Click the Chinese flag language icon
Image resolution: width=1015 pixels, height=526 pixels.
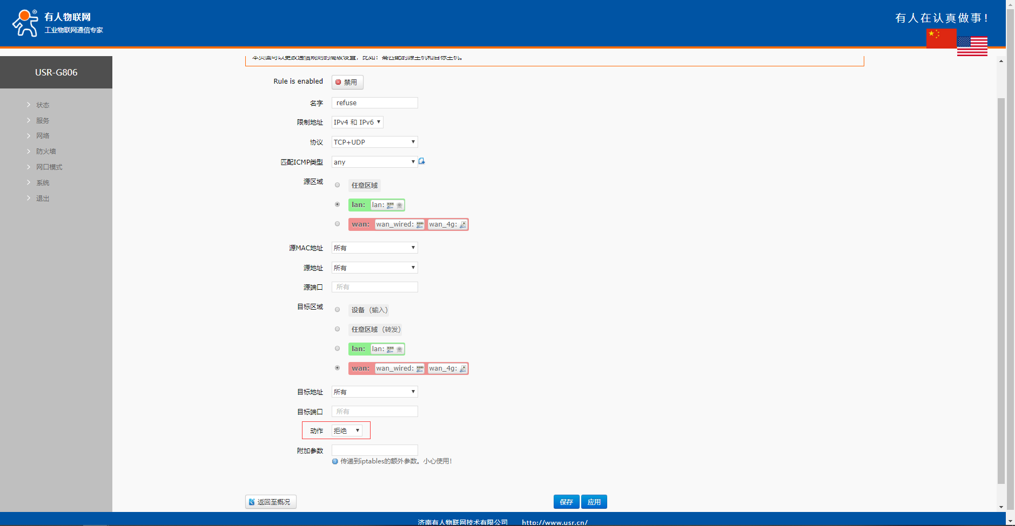pos(941,38)
